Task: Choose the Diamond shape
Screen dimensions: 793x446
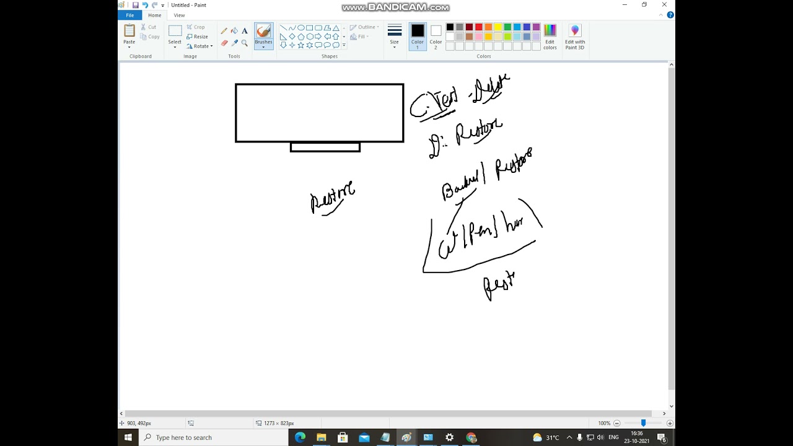Action: (292, 37)
